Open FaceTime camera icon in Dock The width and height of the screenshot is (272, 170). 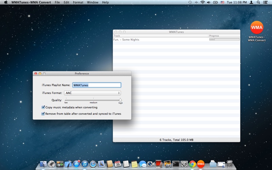pos(151,164)
